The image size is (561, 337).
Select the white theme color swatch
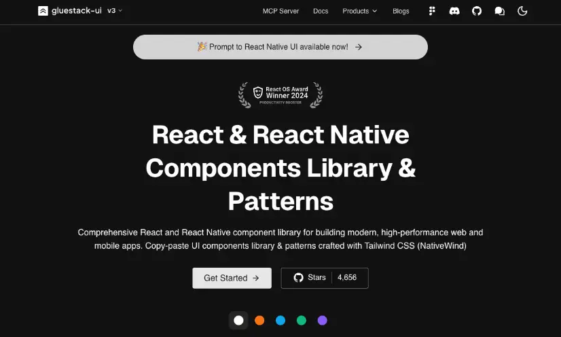tap(238, 320)
